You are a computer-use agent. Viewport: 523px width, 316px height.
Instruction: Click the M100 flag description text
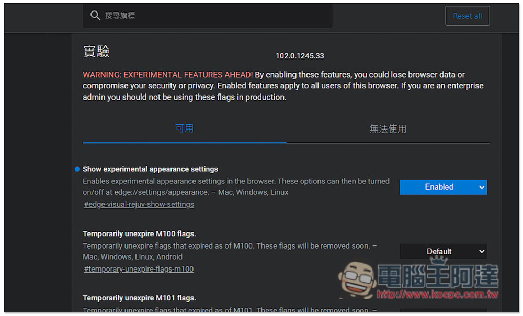(x=230, y=251)
